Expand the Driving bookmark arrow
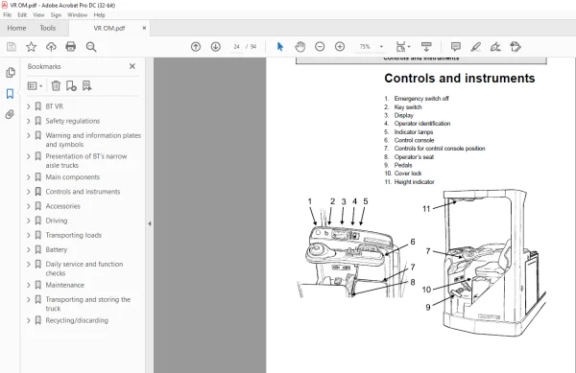The width and height of the screenshot is (576, 373). click(x=29, y=221)
